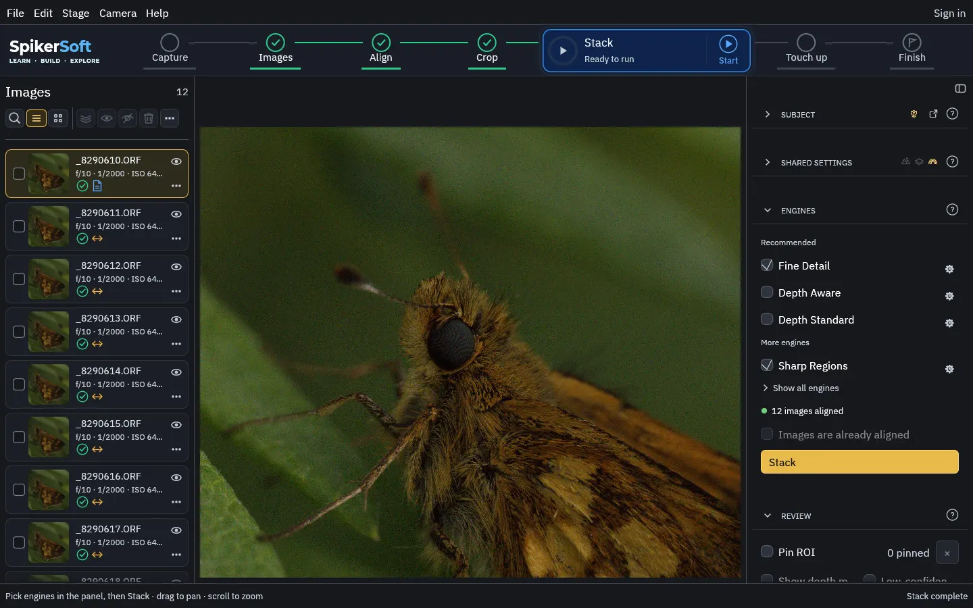This screenshot has width=973, height=608.
Task: Click Sign in link
Action: coord(949,13)
